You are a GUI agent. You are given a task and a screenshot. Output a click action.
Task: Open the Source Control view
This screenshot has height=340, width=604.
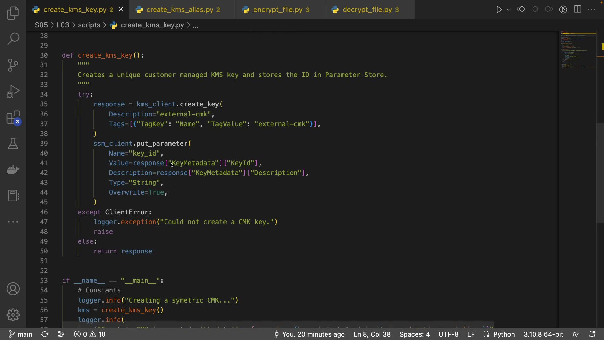point(13,65)
